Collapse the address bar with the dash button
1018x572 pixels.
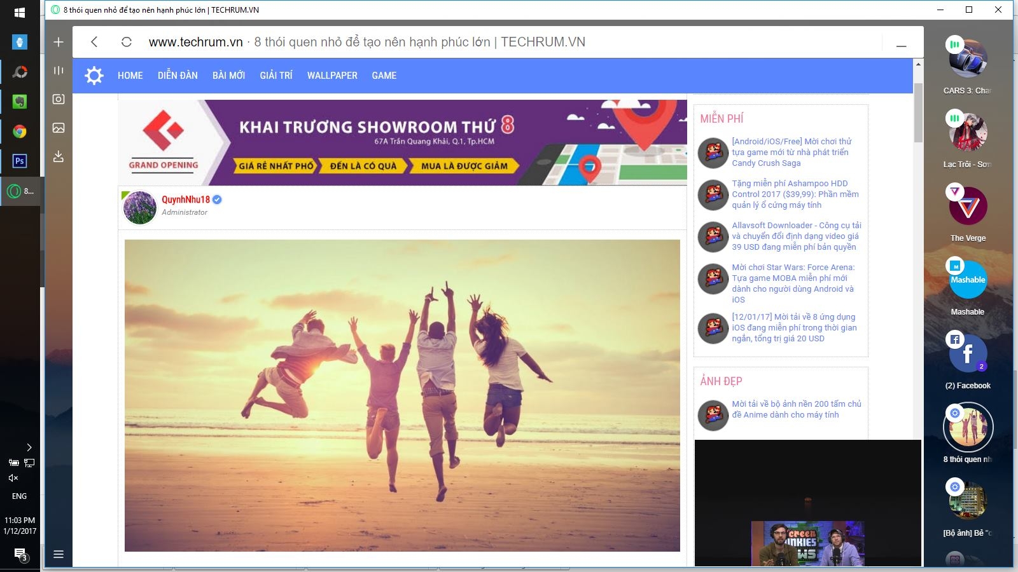click(901, 45)
